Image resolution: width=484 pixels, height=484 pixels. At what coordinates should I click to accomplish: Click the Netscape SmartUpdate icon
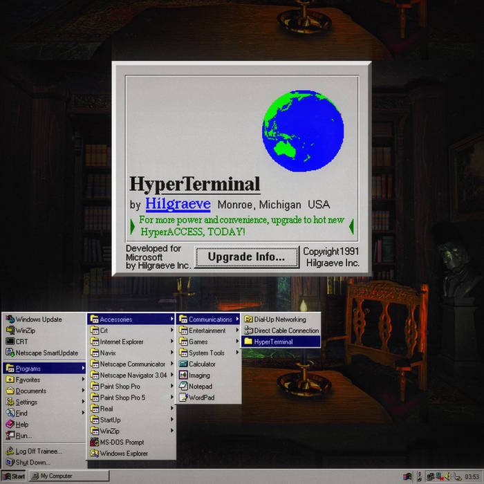coord(10,353)
